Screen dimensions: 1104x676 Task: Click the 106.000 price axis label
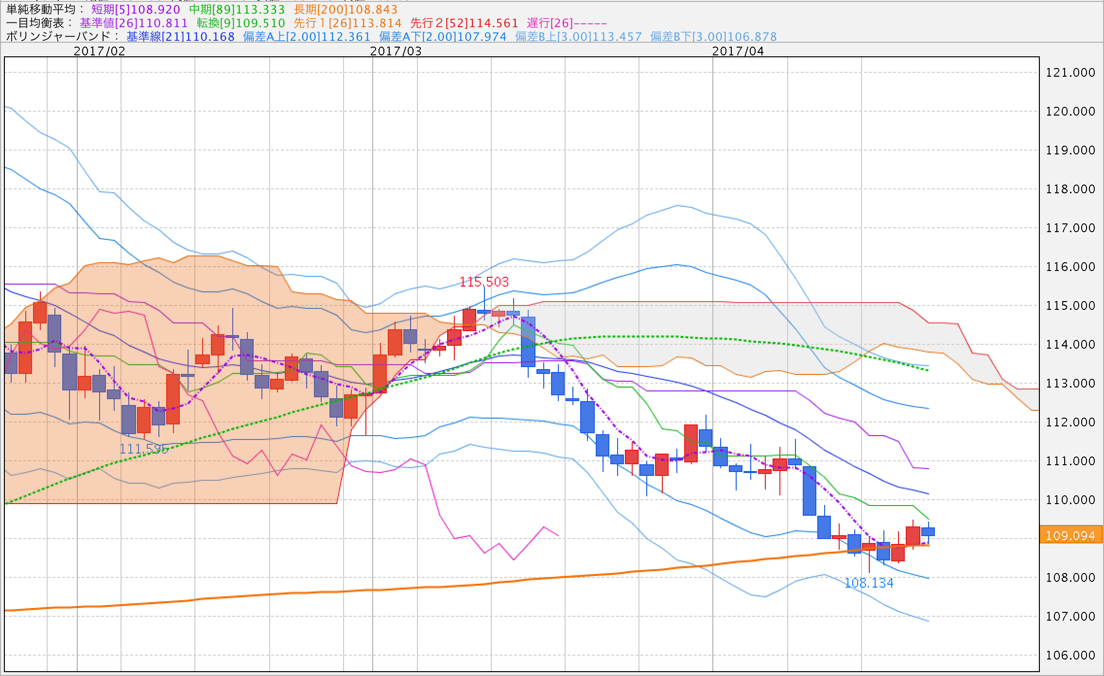(x=1070, y=656)
